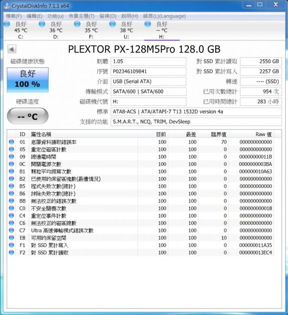Select drive U: status tab
The image size is (288, 315).
click(126, 30)
